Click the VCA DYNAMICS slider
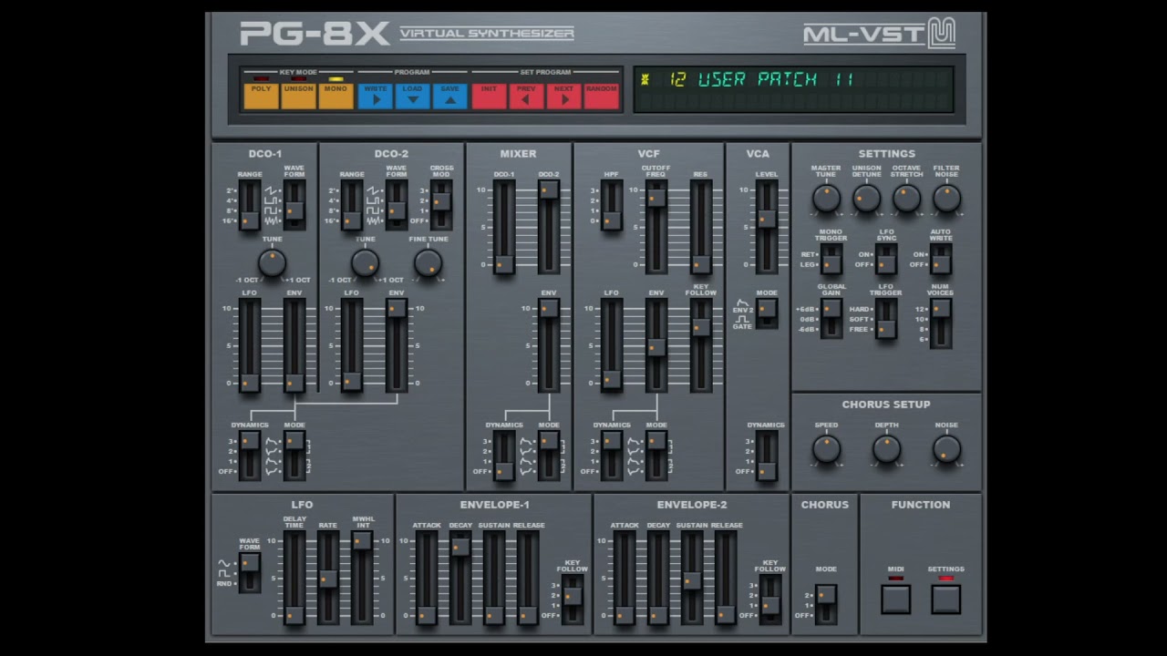 pos(767,456)
